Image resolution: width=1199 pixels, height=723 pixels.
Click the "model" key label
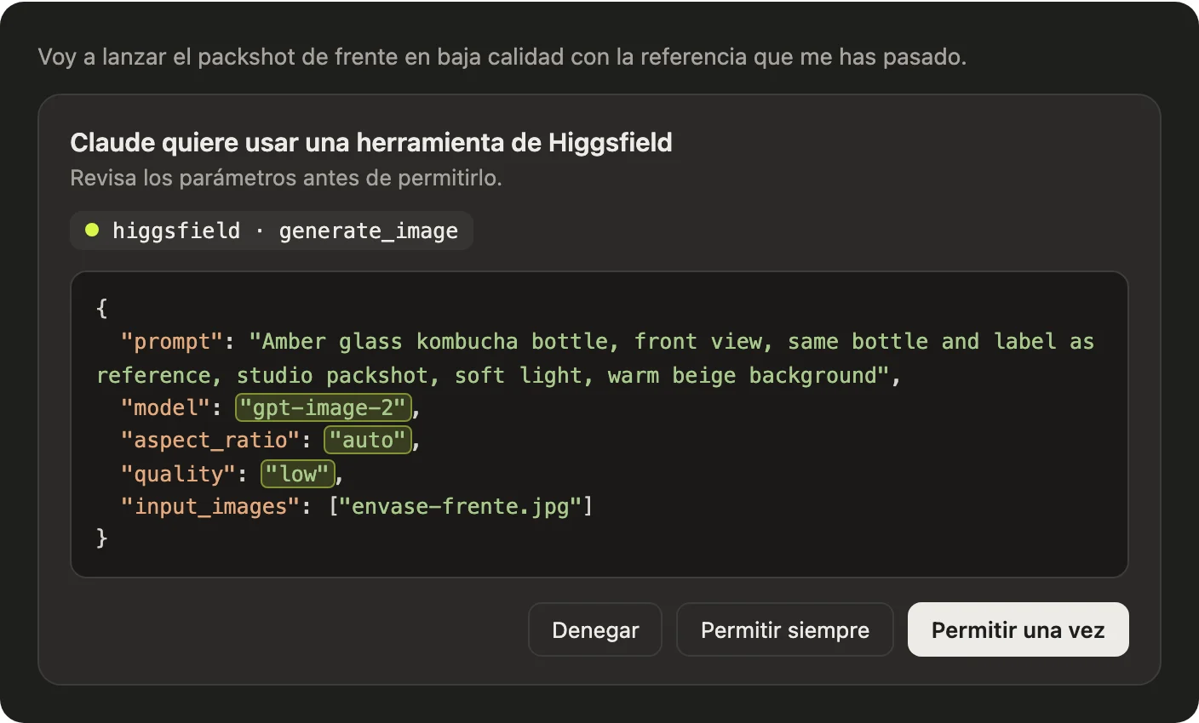click(x=165, y=407)
